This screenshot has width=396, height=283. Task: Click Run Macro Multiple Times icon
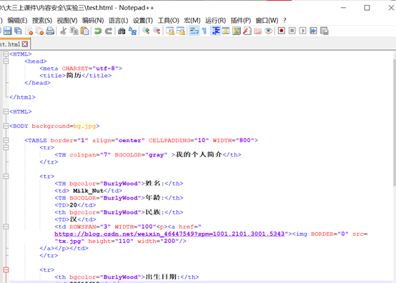(x=313, y=31)
